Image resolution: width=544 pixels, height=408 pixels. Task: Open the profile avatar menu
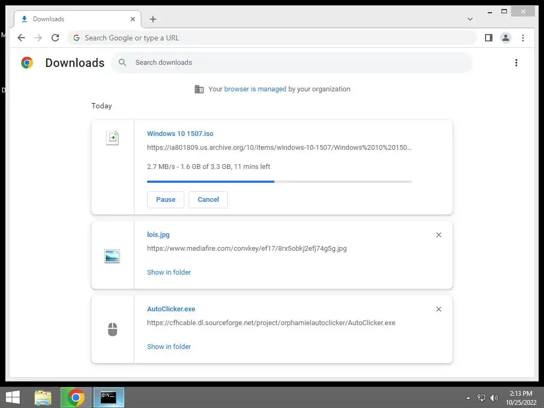point(506,38)
